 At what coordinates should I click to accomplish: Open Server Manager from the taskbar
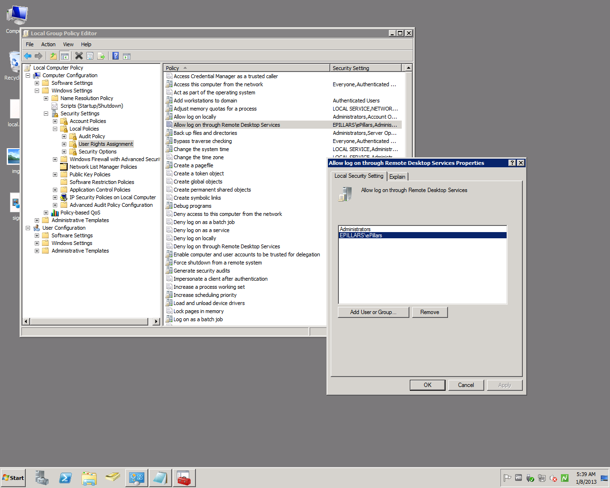[41, 478]
